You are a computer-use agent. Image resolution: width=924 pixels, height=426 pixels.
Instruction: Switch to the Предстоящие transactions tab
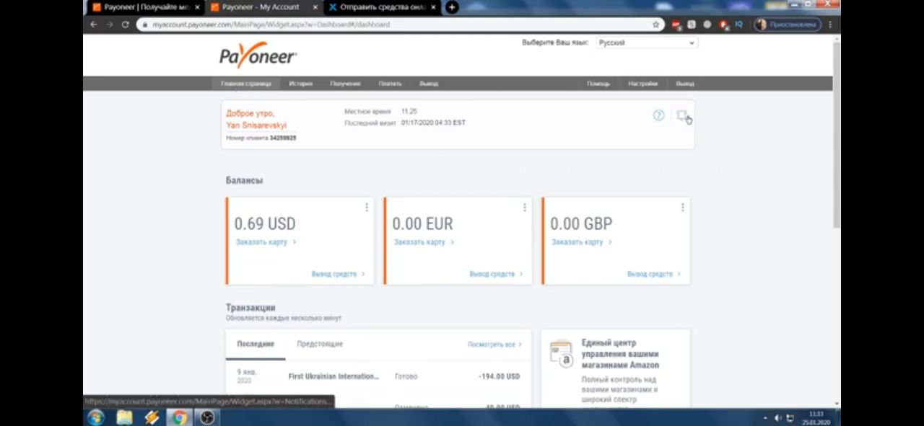pyautogui.click(x=320, y=345)
